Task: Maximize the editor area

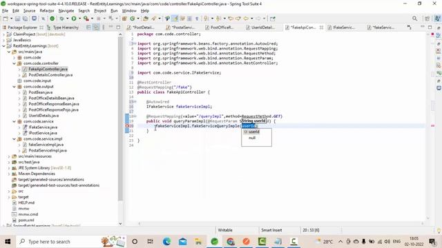Action: coord(430,28)
